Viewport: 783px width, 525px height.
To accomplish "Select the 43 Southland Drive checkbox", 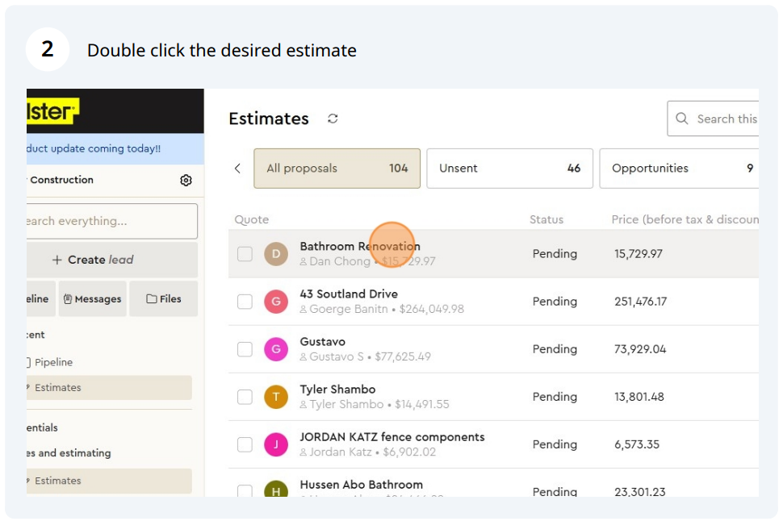I will pos(245,302).
